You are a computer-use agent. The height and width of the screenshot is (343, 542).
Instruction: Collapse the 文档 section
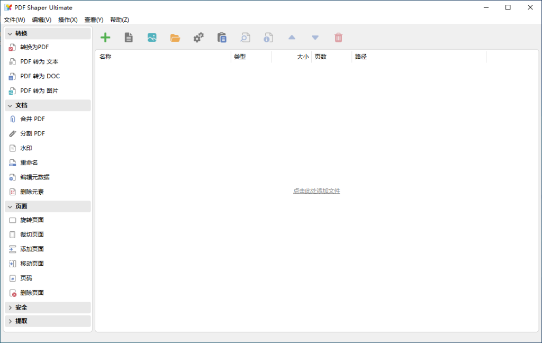pos(48,105)
